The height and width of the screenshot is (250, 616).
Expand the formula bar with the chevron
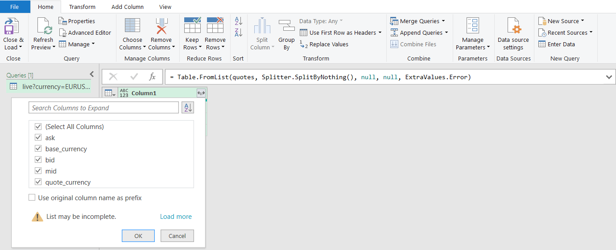pyautogui.click(x=609, y=77)
